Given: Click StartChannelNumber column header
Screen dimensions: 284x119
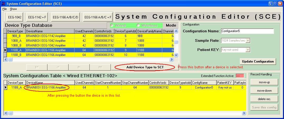Looking at the screenshot, I should click(108, 83).
